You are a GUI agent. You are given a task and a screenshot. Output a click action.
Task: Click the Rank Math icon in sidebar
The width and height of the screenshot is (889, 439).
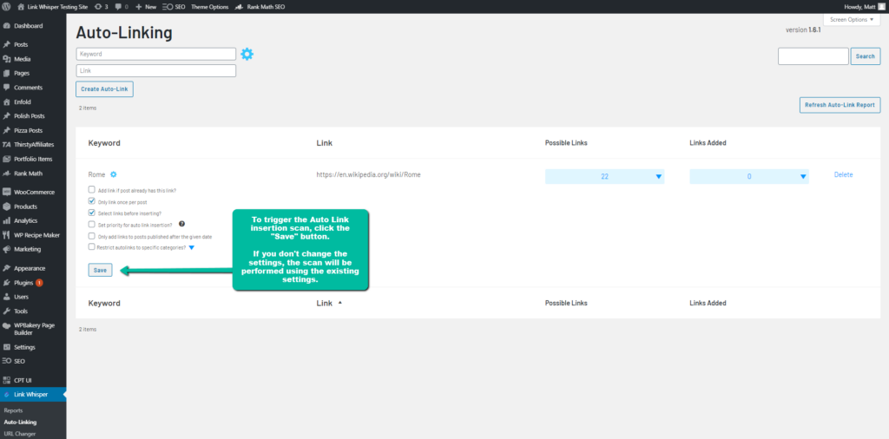point(6,174)
